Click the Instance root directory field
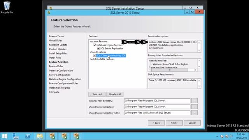This screenshot has height=140, width=249. click(x=157, y=101)
